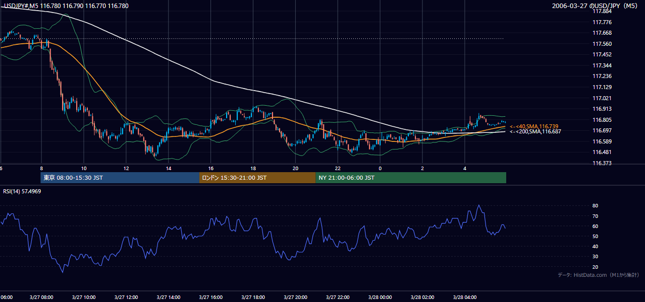Click the 3/28 04:00 time axis label

[465, 297]
